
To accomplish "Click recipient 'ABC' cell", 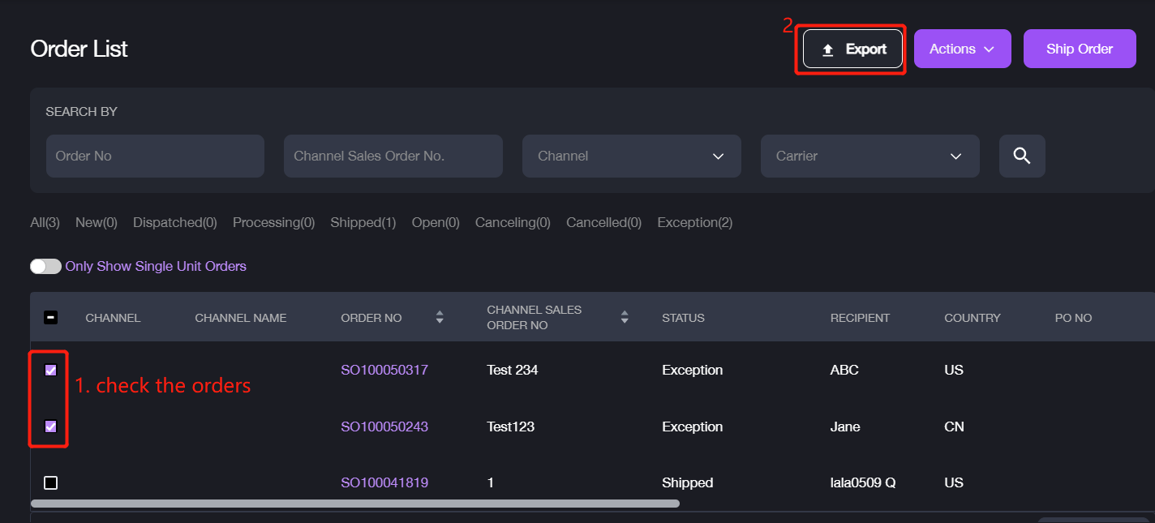I will tap(844, 370).
